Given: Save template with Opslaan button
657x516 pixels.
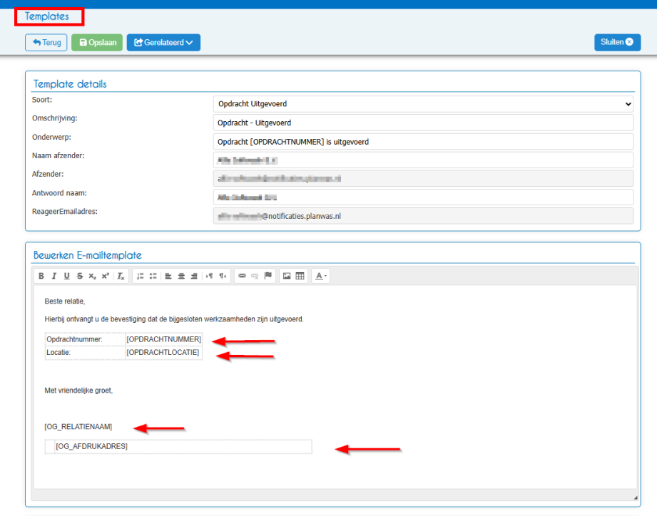Looking at the screenshot, I should 97,42.
